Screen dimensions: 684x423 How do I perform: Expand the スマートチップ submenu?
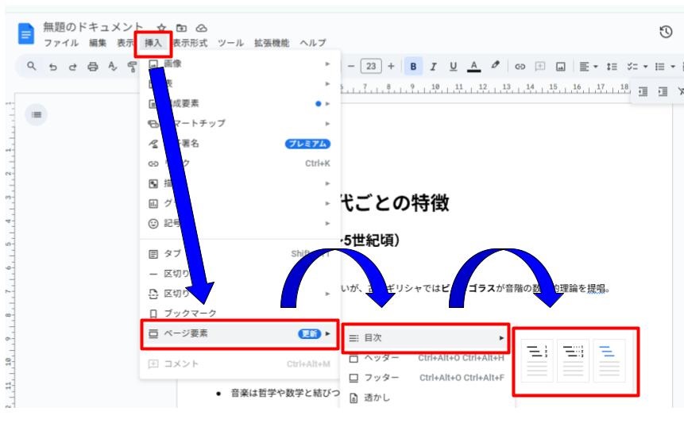point(240,123)
